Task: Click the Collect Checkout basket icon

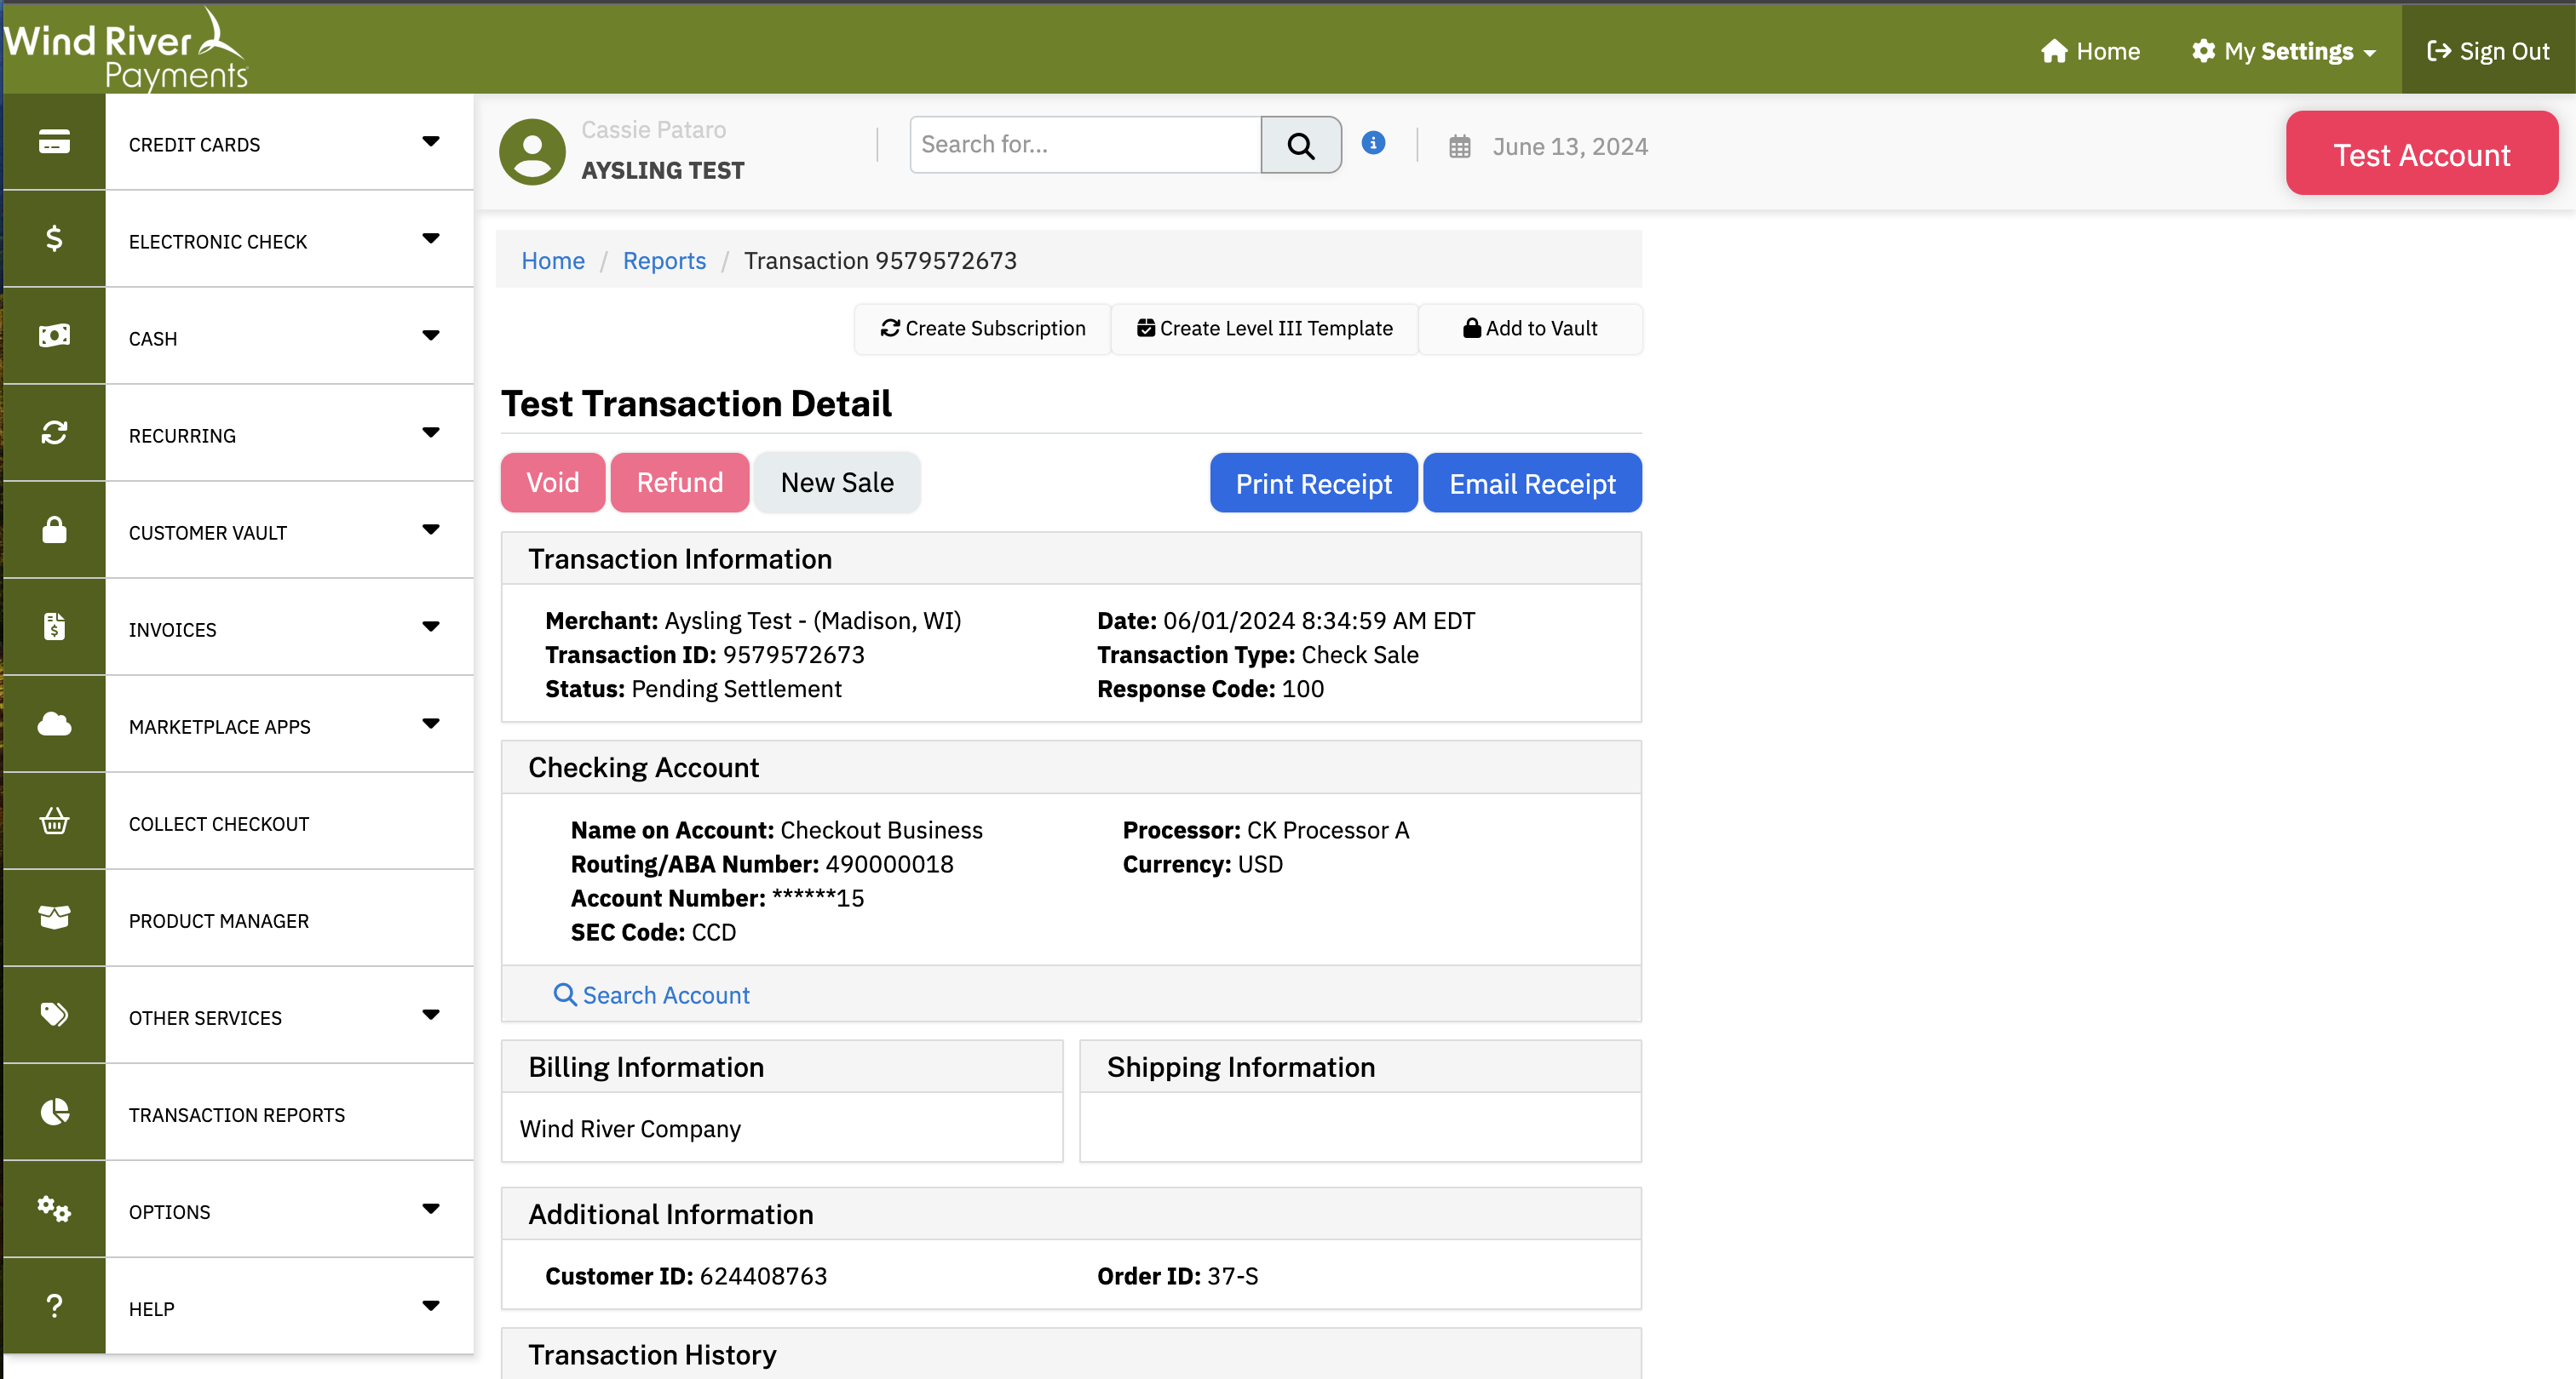Action: click(x=54, y=821)
